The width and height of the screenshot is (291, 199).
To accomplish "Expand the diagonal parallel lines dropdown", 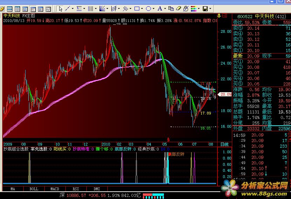I will coord(130,9).
